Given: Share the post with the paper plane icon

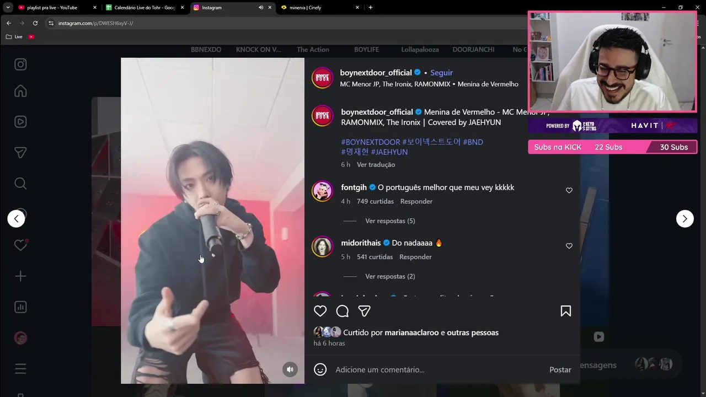Looking at the screenshot, I should (364, 311).
